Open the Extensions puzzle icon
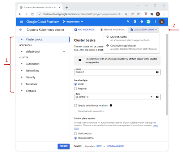Viewport: 183px width, 153px height. click(x=152, y=14)
